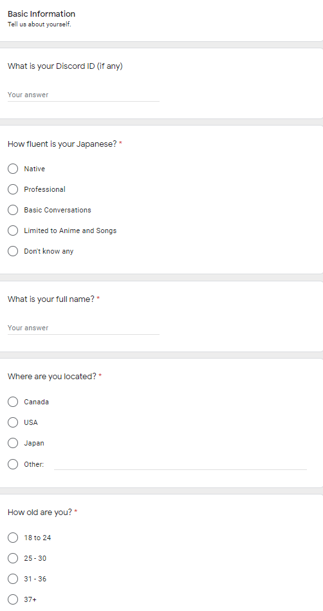The width and height of the screenshot is (323, 611).
Task: Select Native Japanese fluency option
Action: [13, 169]
